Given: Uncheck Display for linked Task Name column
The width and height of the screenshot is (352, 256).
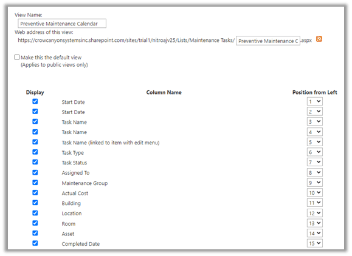Looking at the screenshot, I should pos(35,142).
